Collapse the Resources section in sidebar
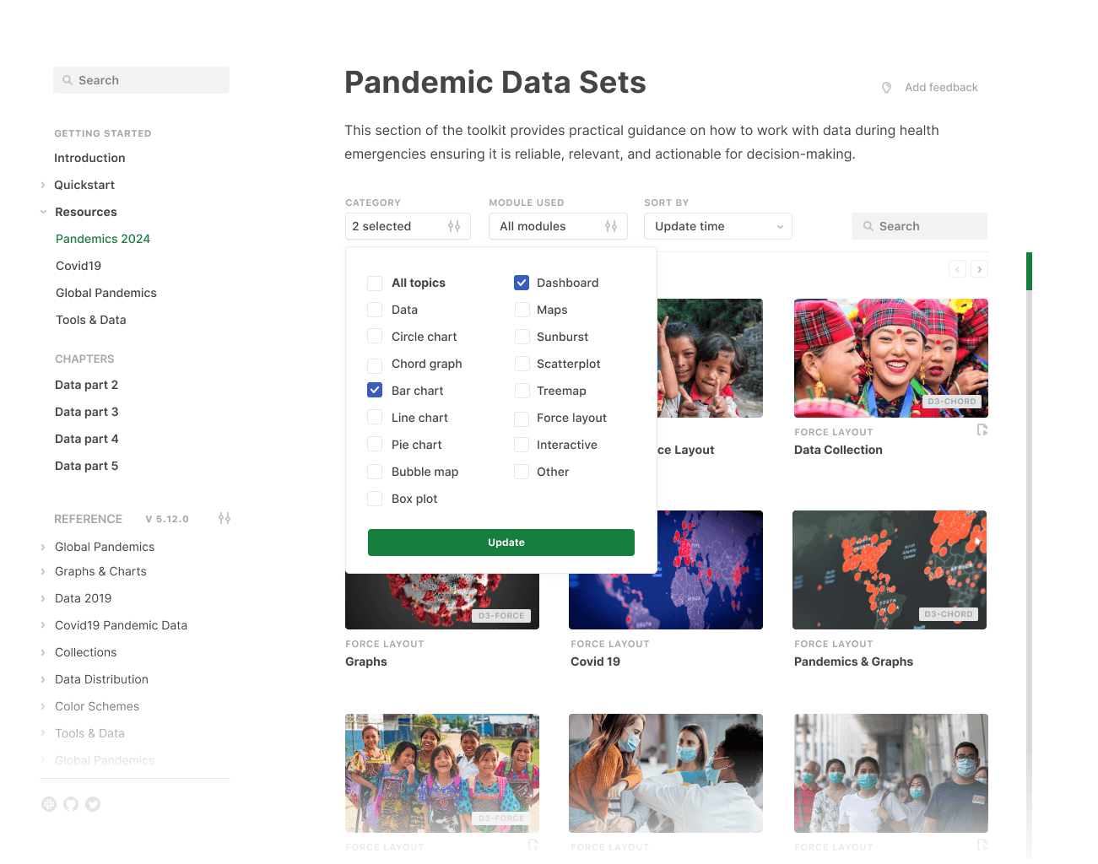 (85, 212)
